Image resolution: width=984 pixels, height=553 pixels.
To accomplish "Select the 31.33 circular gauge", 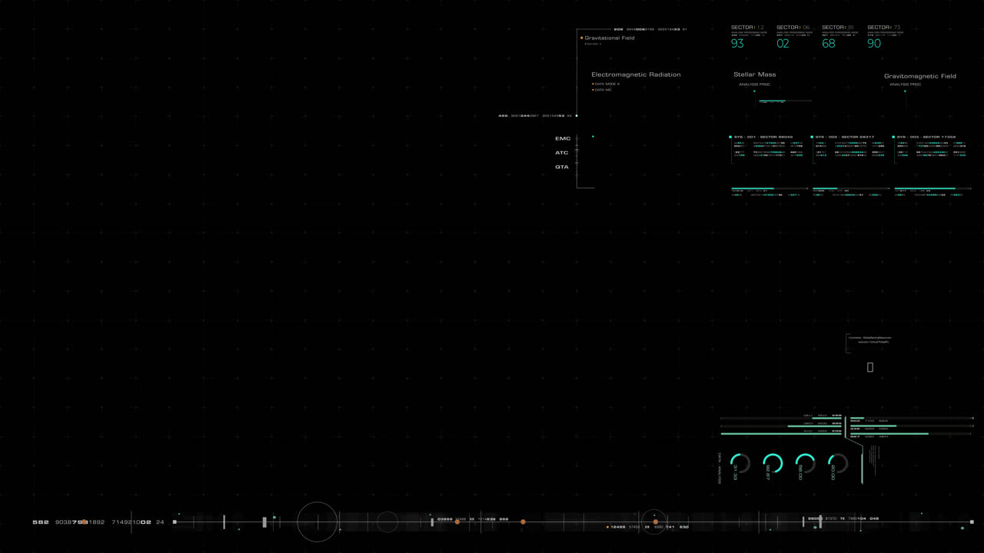I will [740, 463].
